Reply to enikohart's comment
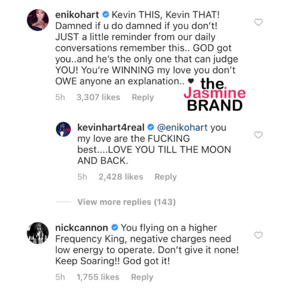 (143, 98)
